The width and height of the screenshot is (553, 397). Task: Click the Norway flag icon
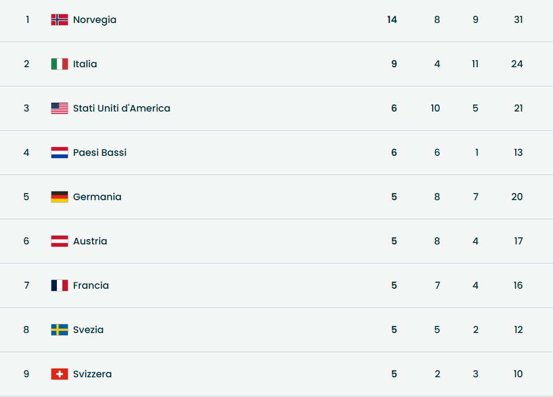coord(60,20)
